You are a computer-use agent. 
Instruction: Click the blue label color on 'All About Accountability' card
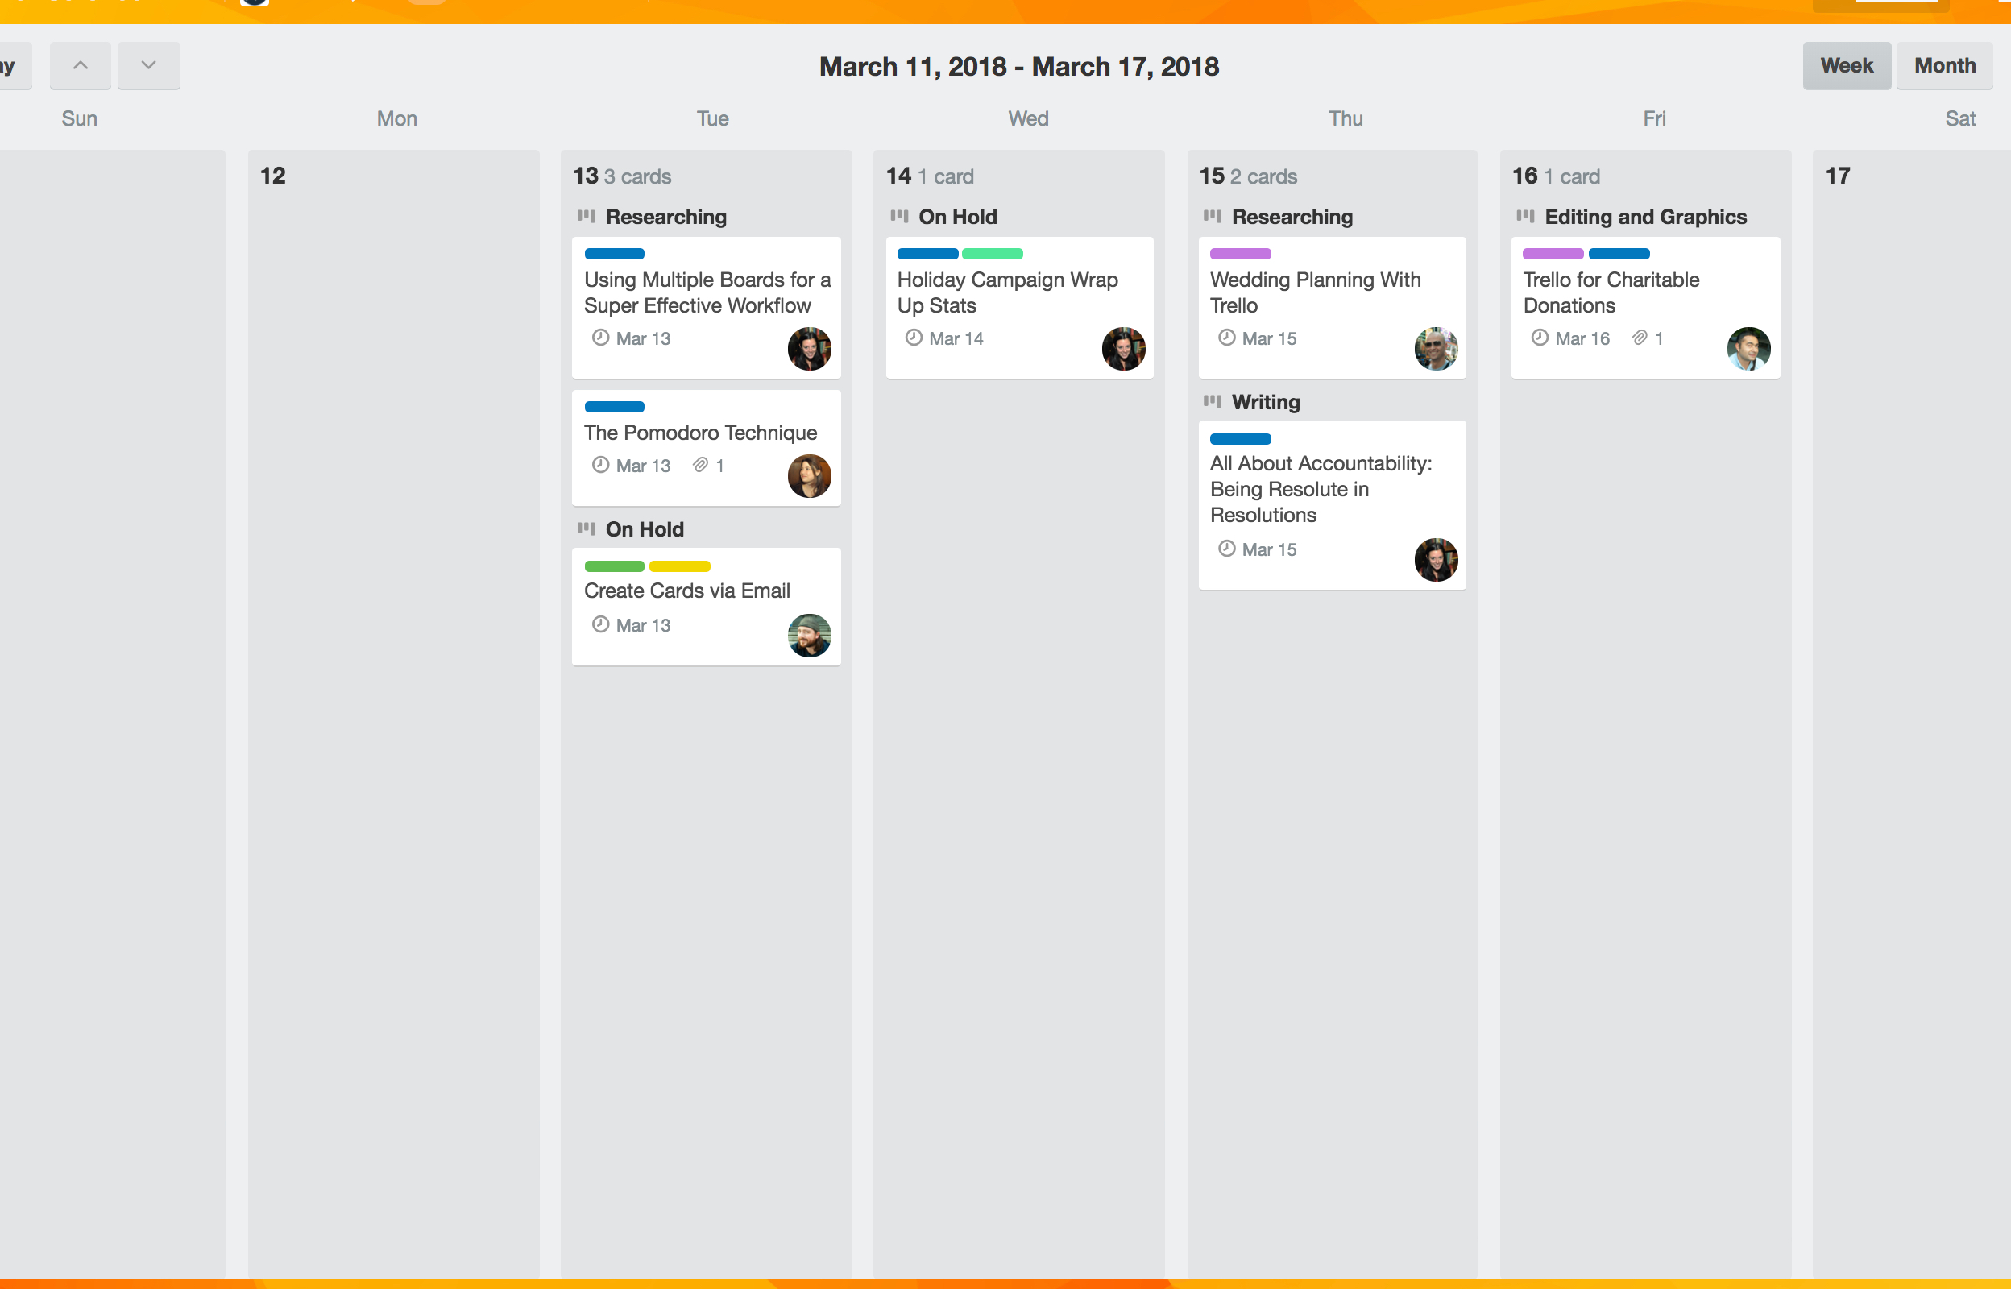pos(1242,438)
